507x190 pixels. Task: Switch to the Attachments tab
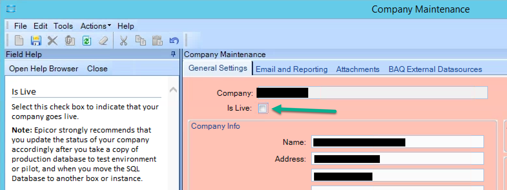[x=358, y=69]
